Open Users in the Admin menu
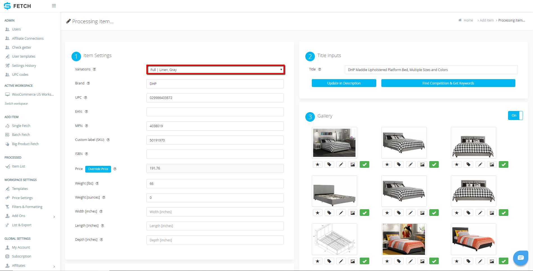The width and height of the screenshot is (533, 271). [16, 29]
